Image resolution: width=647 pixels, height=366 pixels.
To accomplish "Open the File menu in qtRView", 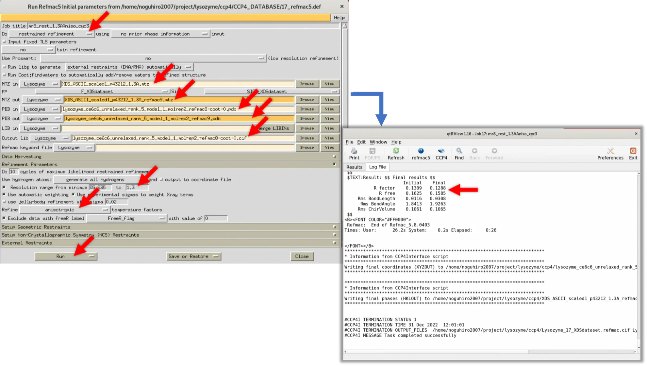I will [x=349, y=142].
